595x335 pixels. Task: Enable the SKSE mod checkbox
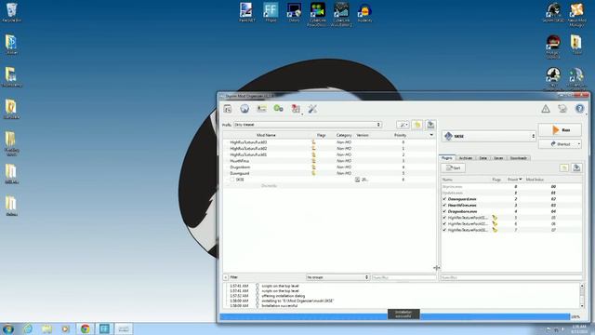point(232,180)
